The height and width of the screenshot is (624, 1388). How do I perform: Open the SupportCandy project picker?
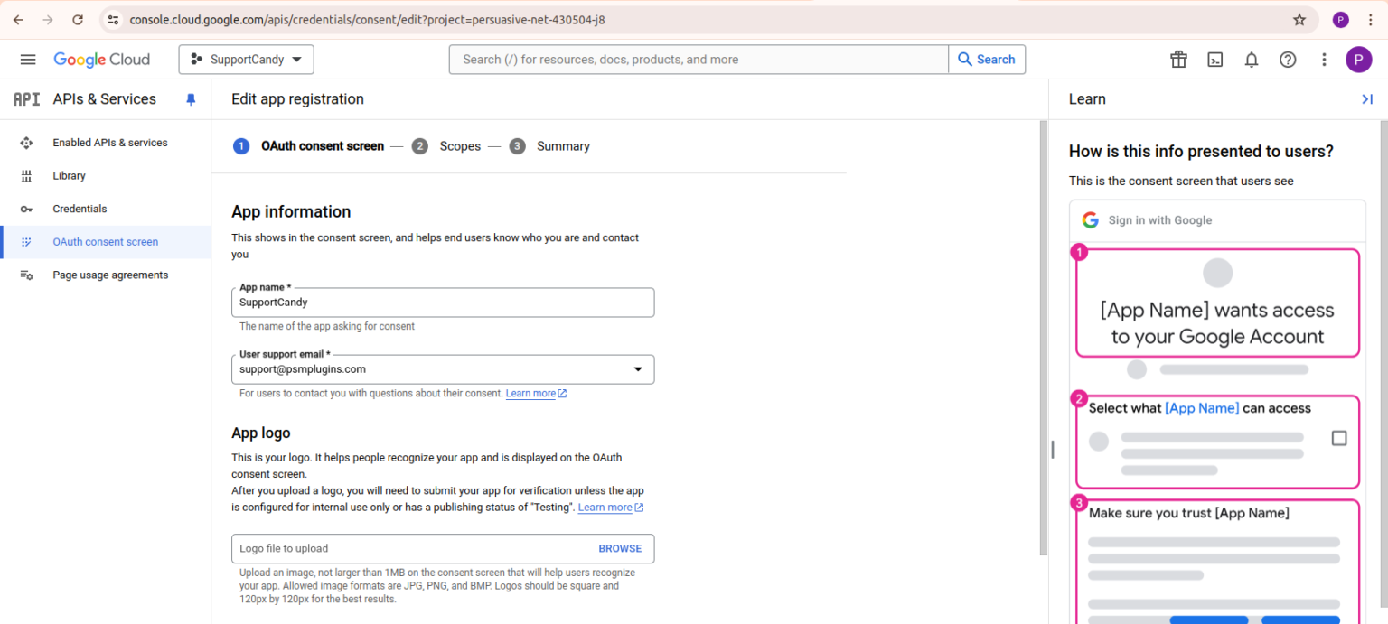click(x=246, y=59)
